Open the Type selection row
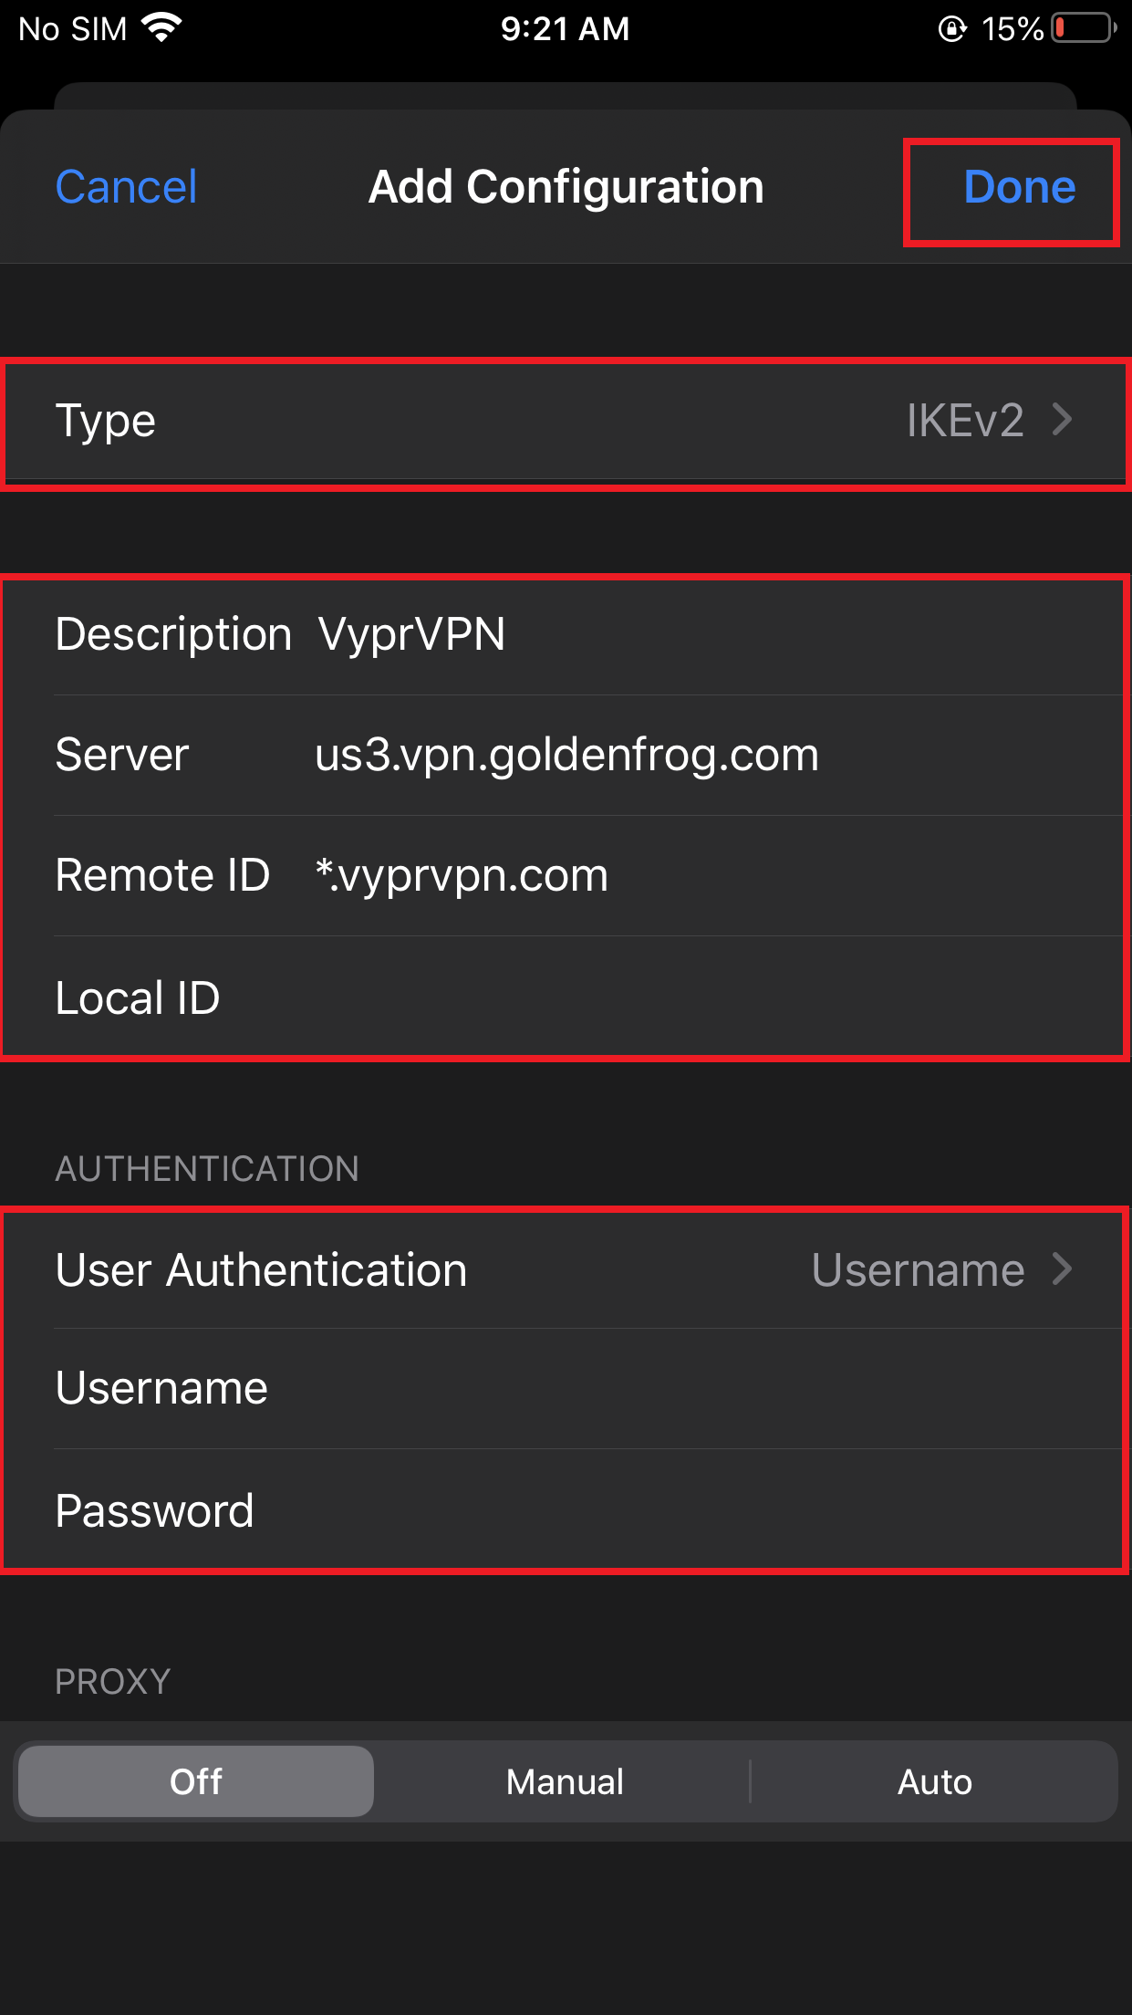 [x=566, y=421]
